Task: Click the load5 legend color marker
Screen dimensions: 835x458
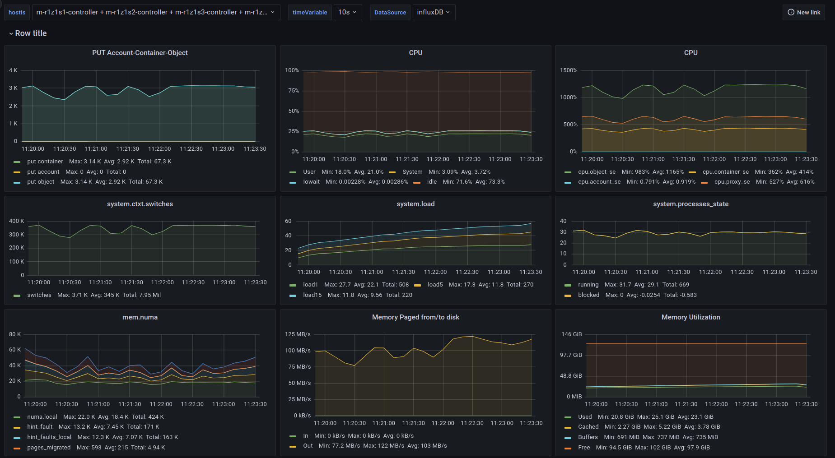Action: coord(418,285)
